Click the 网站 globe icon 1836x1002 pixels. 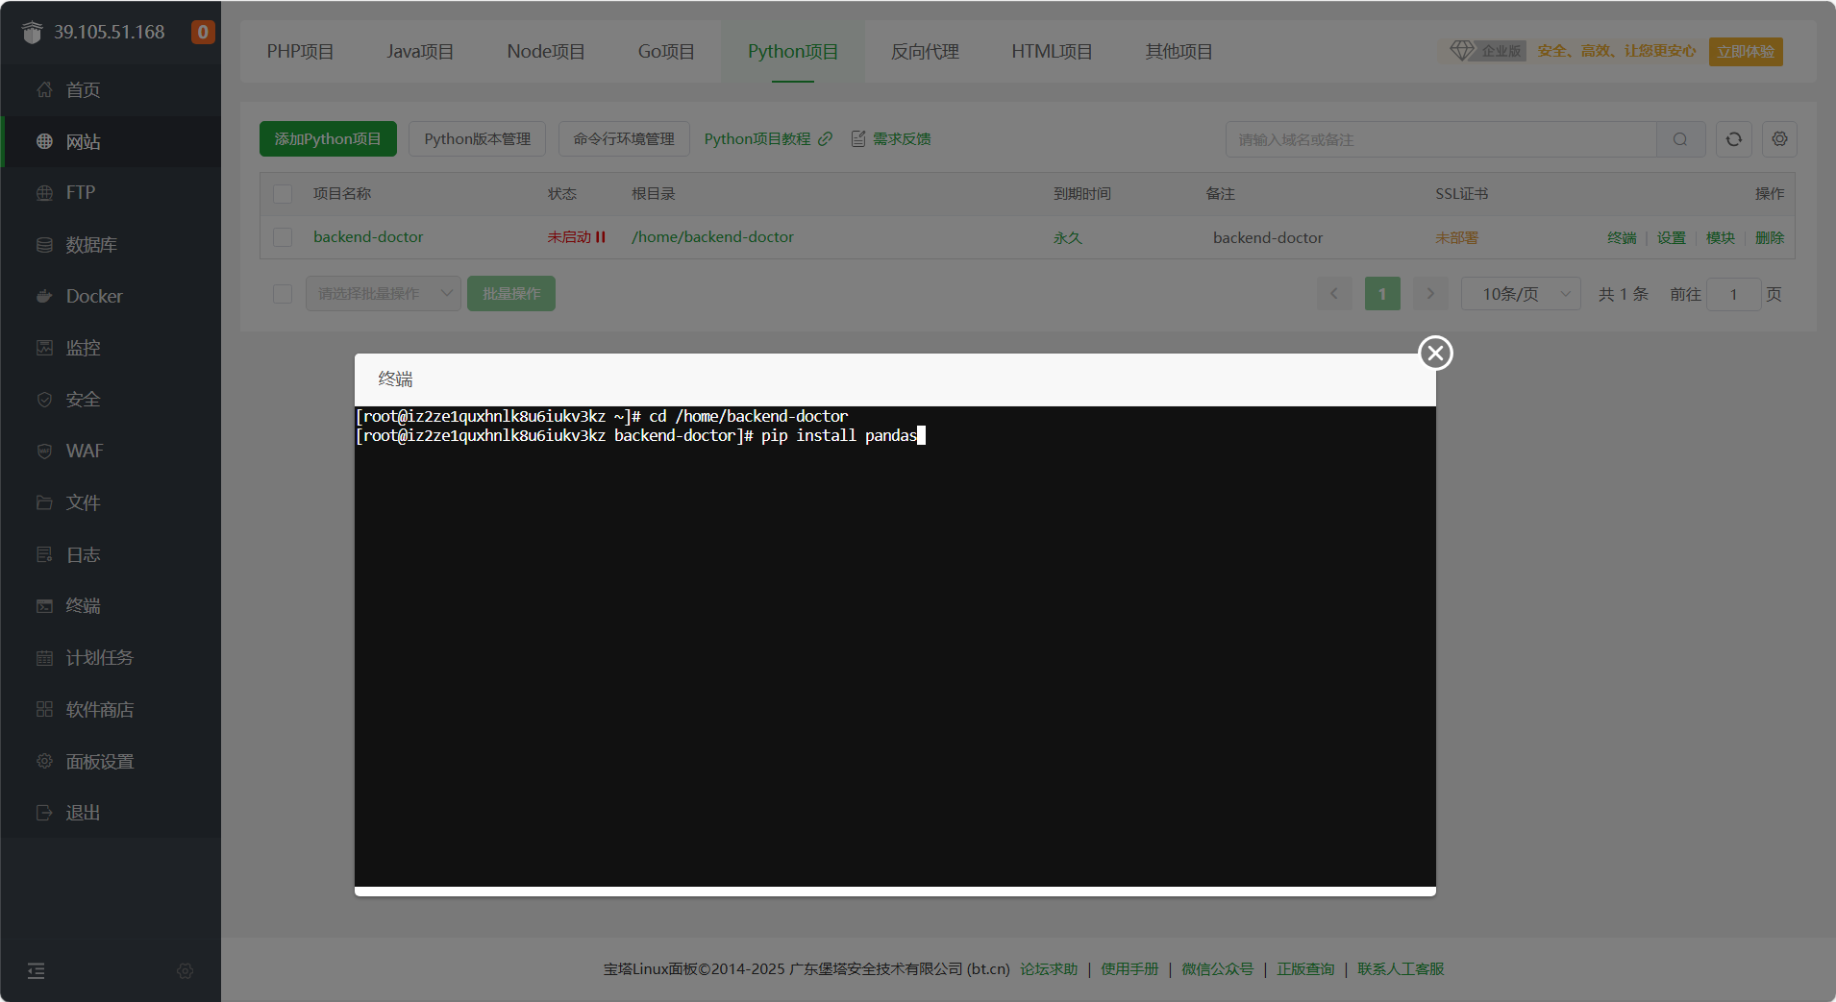[x=44, y=142]
